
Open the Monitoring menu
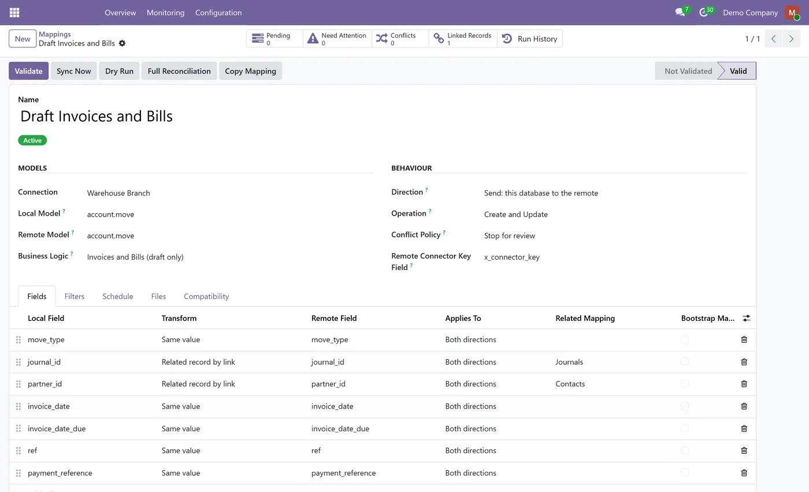pos(165,12)
